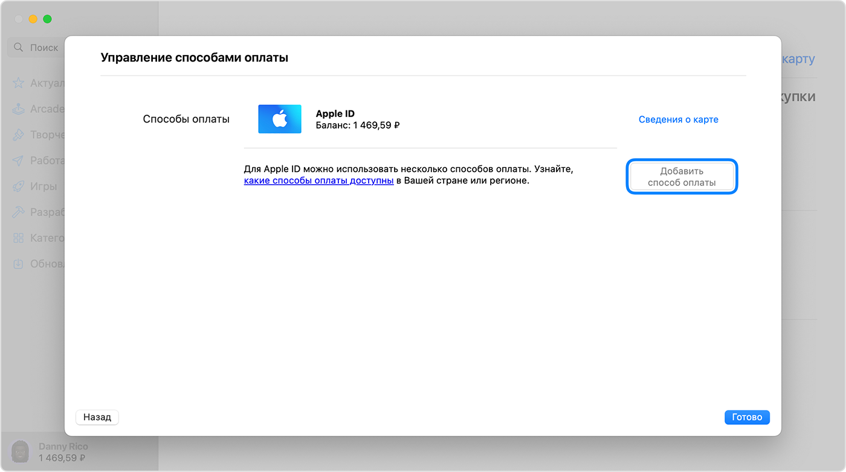Image resolution: width=846 pixels, height=472 pixels.
Task: Click the magnifier icon in search field
Action: pyautogui.click(x=19, y=47)
